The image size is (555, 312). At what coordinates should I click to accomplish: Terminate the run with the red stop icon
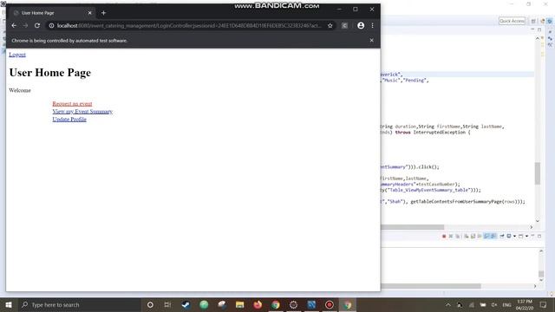[444, 237]
